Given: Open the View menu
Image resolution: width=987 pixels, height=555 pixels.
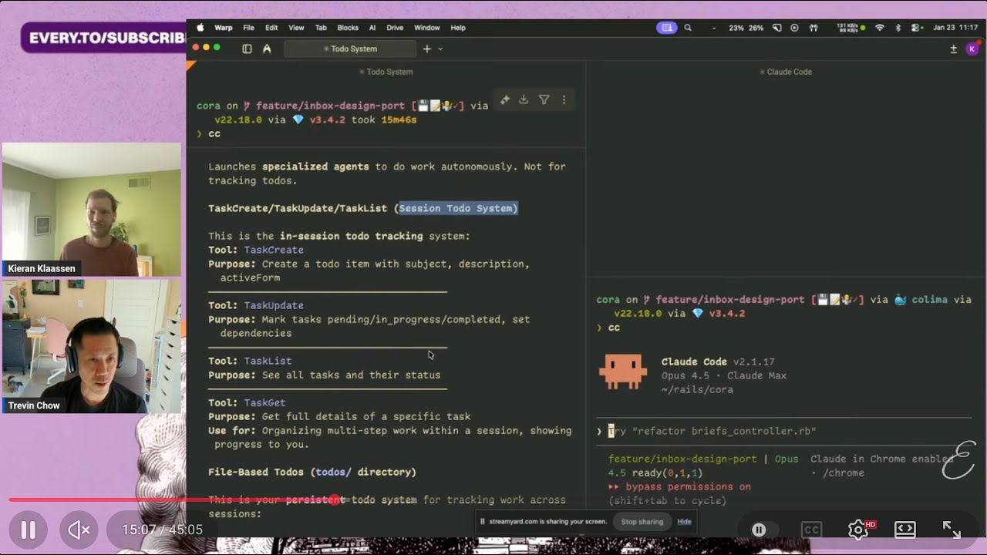Looking at the screenshot, I should coord(296,28).
